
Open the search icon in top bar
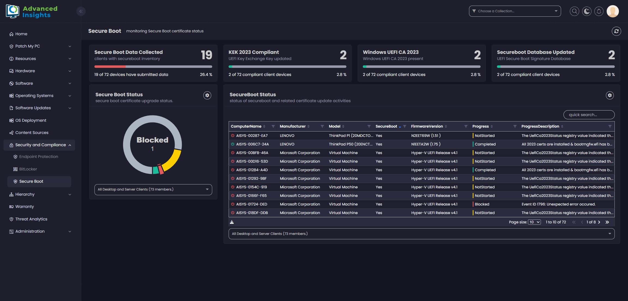574,11
